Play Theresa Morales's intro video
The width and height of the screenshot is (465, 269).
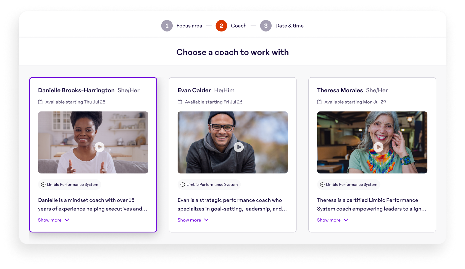[x=378, y=147]
